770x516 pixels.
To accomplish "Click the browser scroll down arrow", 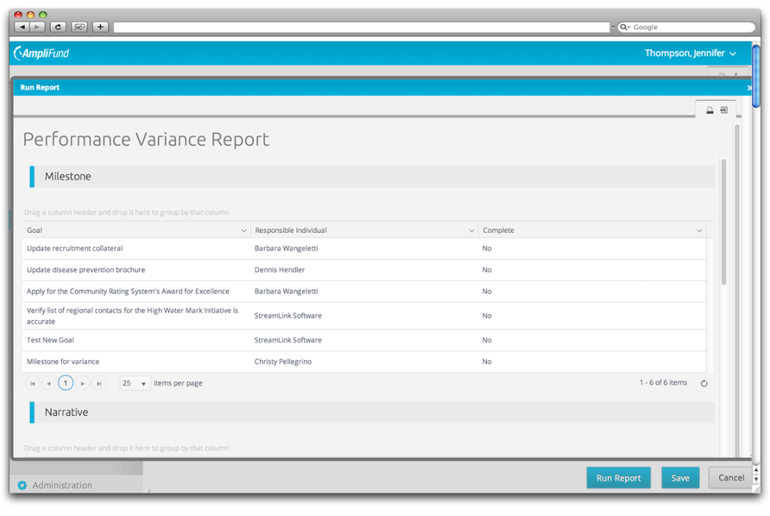I will 756,479.
